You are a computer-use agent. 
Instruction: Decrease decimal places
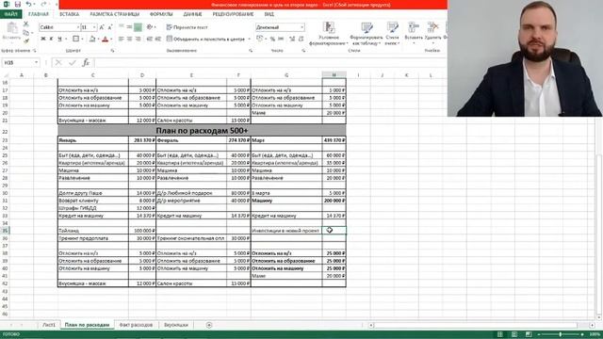coord(301,39)
